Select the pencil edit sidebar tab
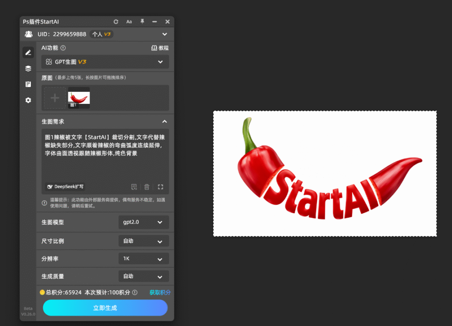This screenshot has height=326, width=452. [28, 53]
